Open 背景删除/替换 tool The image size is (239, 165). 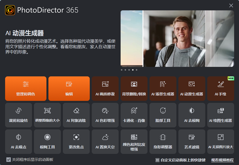tap(134, 89)
